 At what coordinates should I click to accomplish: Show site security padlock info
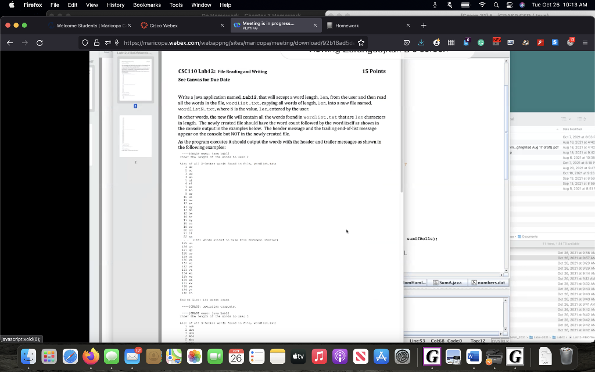click(97, 43)
